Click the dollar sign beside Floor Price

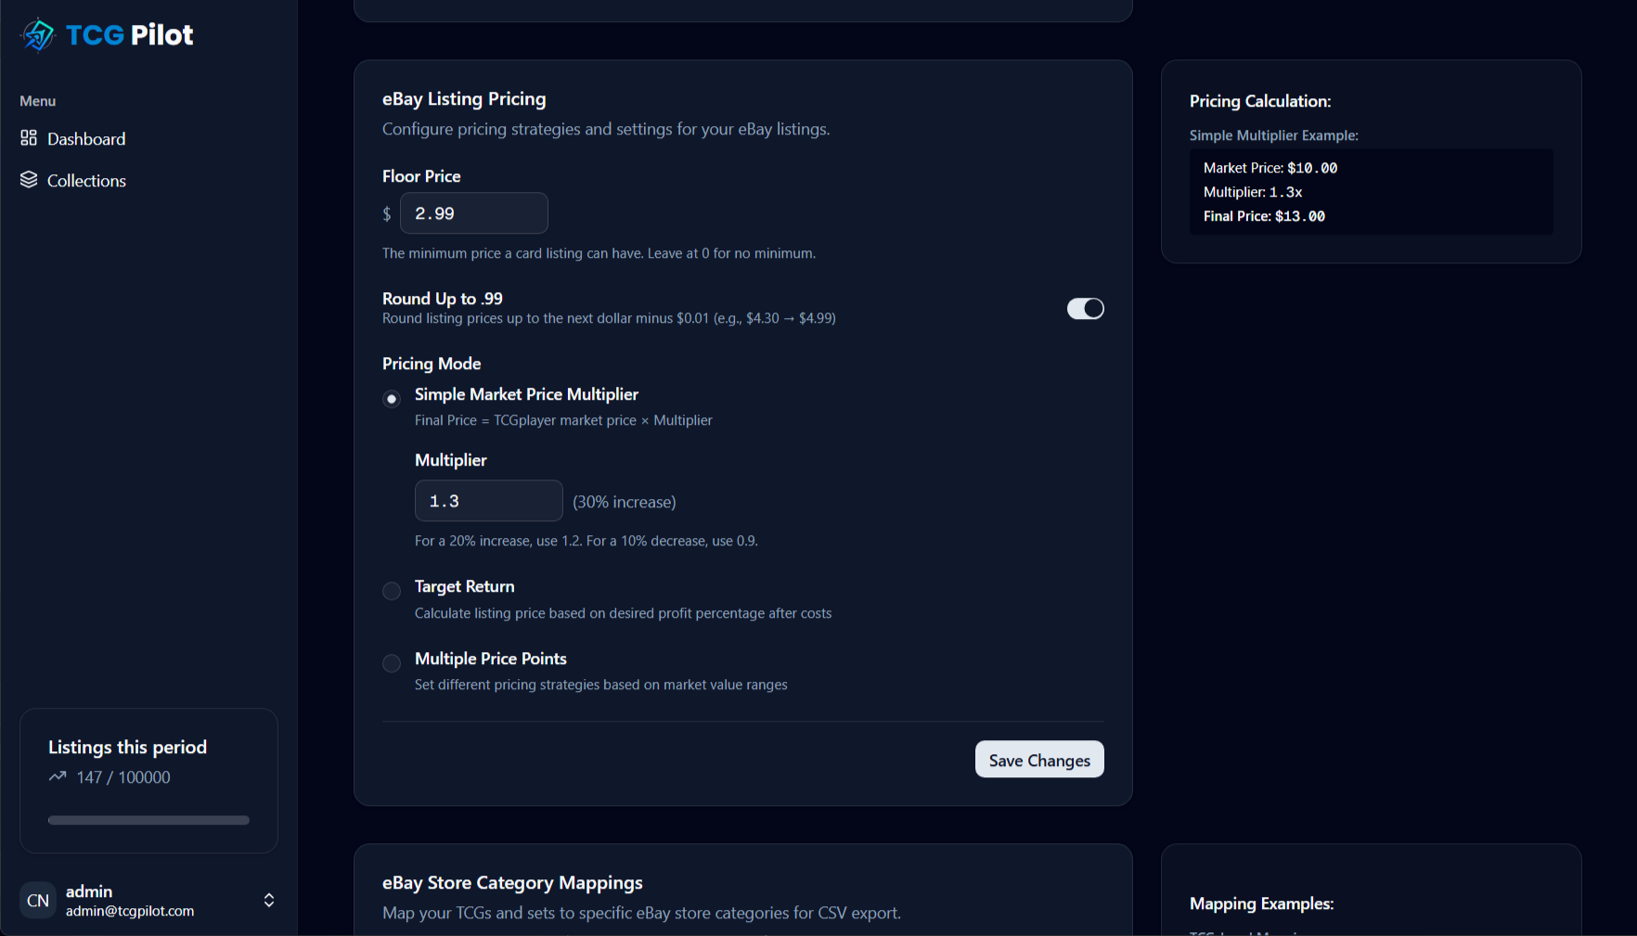coord(386,213)
